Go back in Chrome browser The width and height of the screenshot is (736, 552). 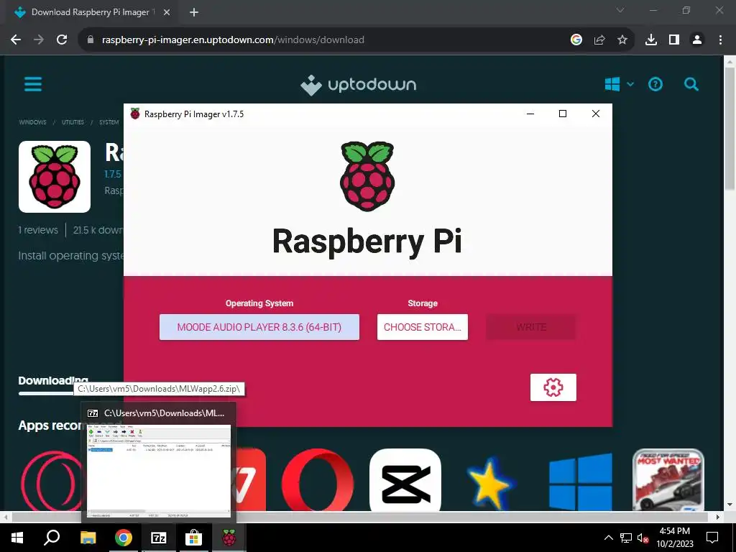(16, 40)
